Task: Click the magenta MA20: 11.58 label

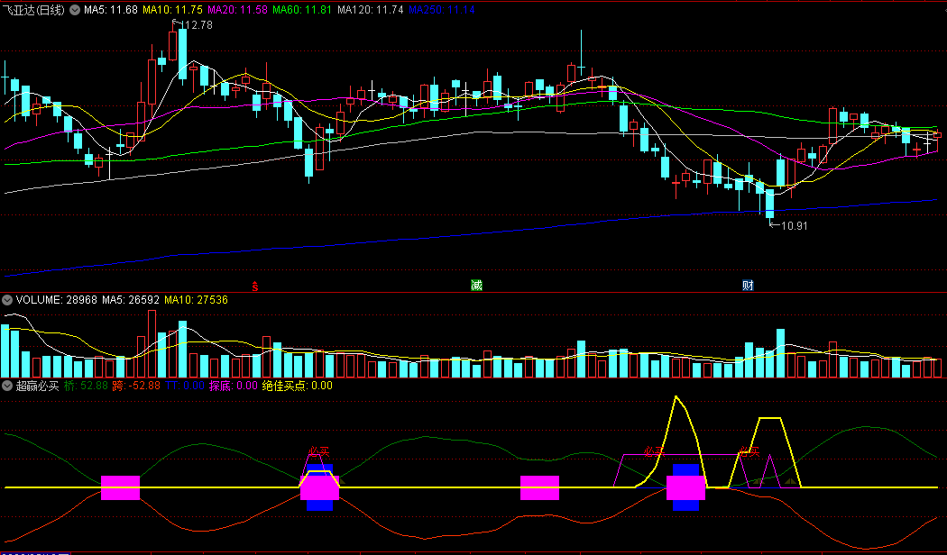Action: [237, 10]
